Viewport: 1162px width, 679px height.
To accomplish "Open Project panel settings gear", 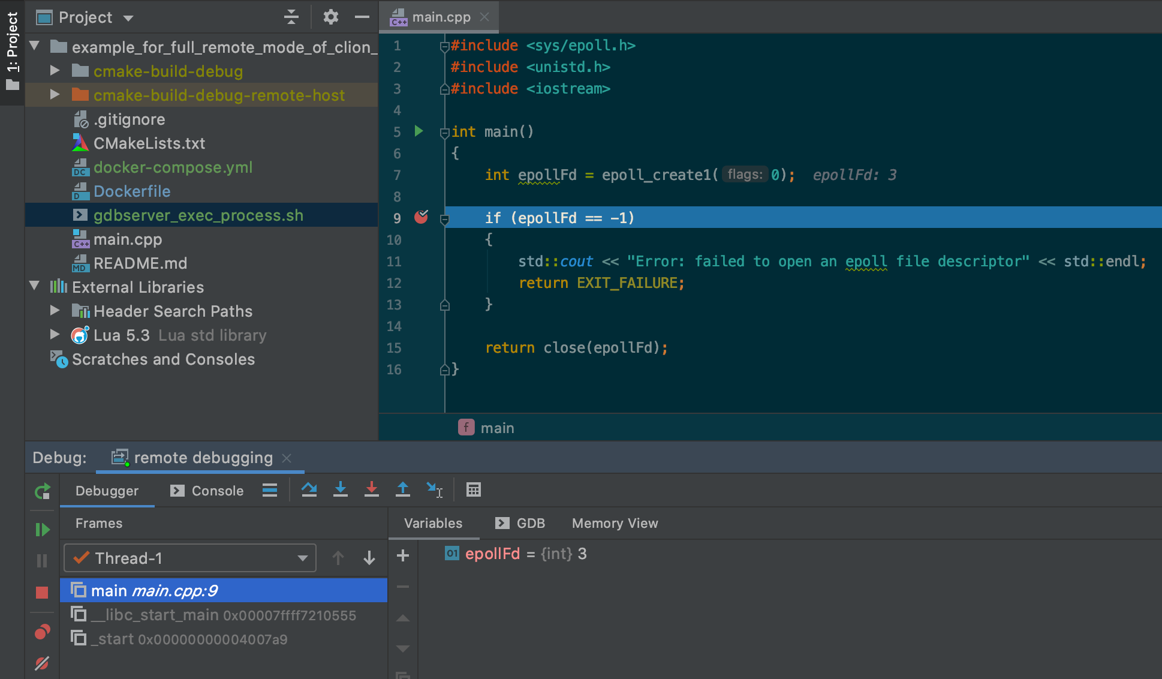I will point(330,17).
